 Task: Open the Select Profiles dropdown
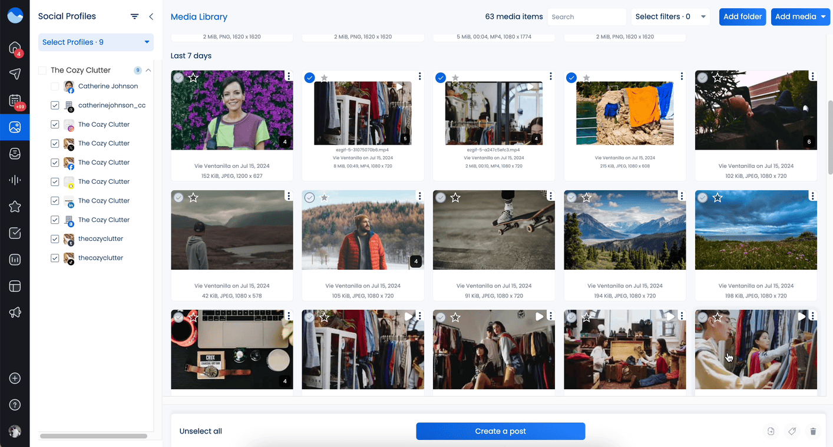[x=96, y=42]
